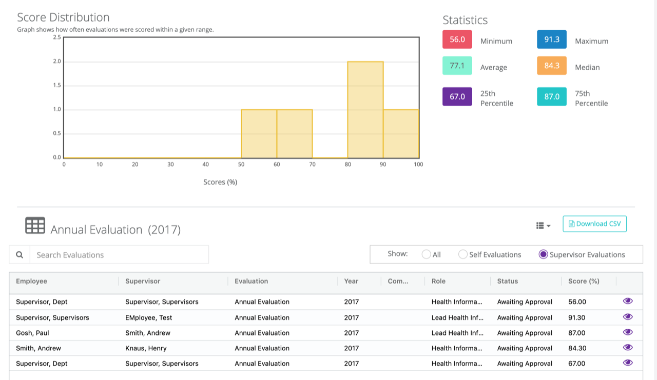657x380 pixels.
Task: Show only Self Evaluations
Action: (463, 254)
